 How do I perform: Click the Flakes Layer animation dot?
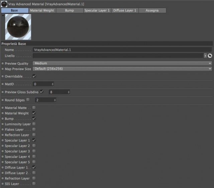[x=3, y=129]
